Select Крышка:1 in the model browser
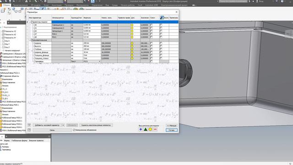Screen dimensions: 293x165 (x=4, y=70)
